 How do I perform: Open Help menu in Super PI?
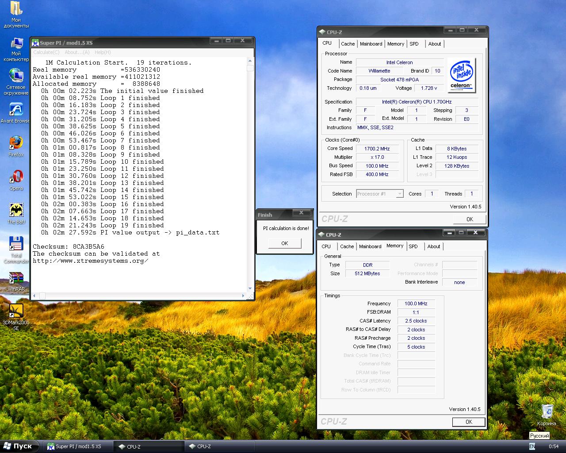[103, 52]
